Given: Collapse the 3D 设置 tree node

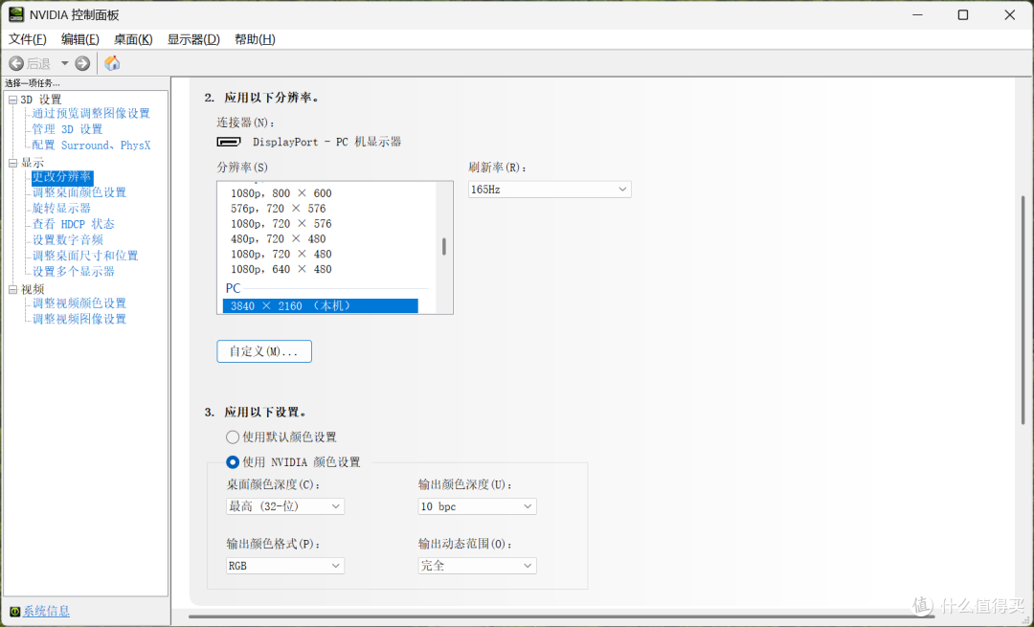Looking at the screenshot, I should coord(12,100).
